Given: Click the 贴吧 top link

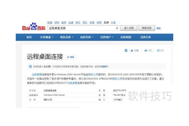Looking at the screenshot, I should pos(64,23).
